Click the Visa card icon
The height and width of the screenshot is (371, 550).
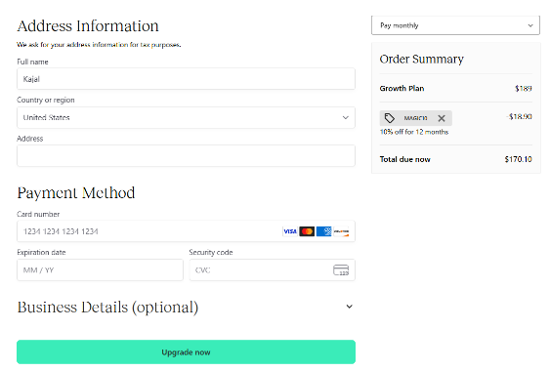coord(290,231)
